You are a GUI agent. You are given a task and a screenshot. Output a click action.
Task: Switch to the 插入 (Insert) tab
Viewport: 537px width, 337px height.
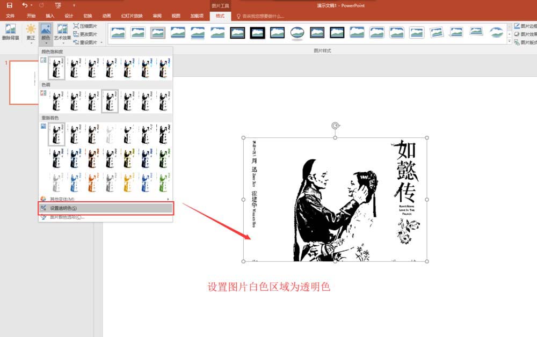pos(50,16)
